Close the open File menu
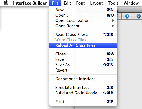Viewport: 142px width, 109px height. (55, 3)
